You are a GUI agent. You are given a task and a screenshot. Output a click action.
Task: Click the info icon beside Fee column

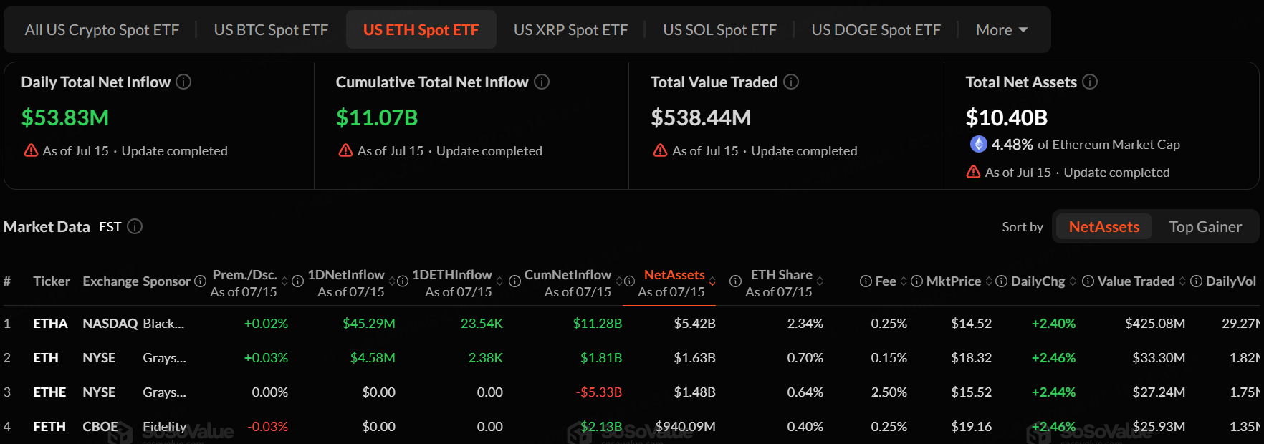(866, 281)
